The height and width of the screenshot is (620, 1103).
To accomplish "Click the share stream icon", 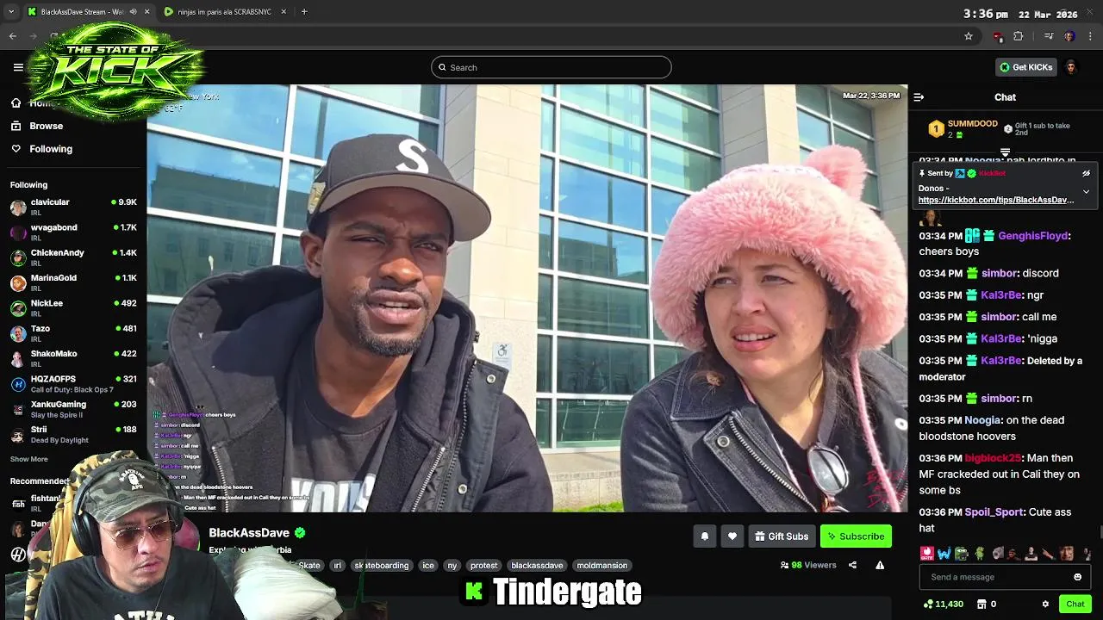I will coord(852,566).
